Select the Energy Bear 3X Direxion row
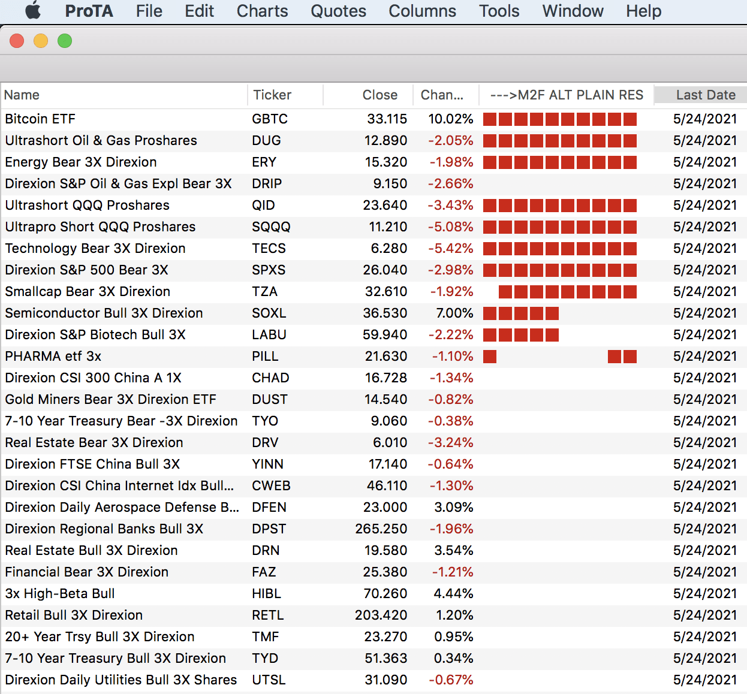This screenshot has width=747, height=694. pos(373,162)
